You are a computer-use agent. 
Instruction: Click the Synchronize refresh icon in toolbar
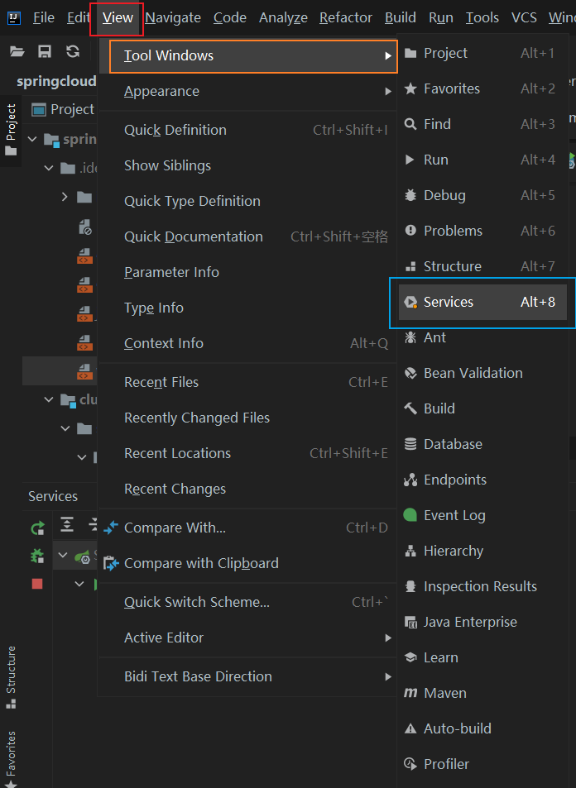click(73, 51)
